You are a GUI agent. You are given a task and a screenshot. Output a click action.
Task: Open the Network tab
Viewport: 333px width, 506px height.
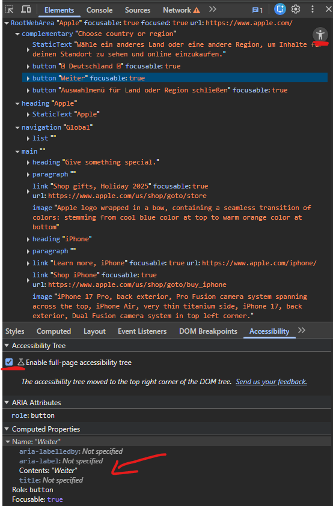[177, 10]
